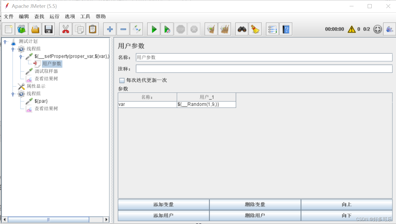Click the ${__Random(1,9,)} table cell

(207, 104)
